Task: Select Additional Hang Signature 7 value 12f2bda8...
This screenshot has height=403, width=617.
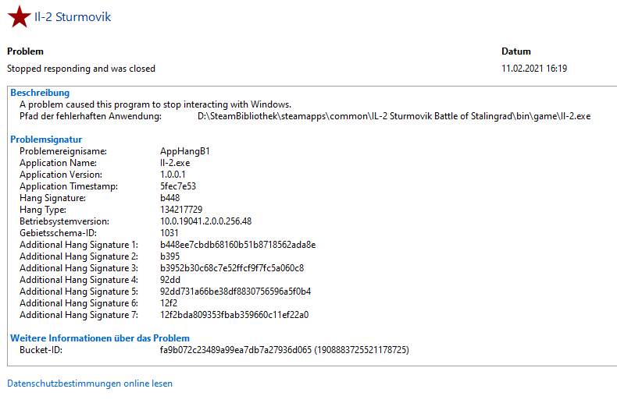Action: point(234,315)
